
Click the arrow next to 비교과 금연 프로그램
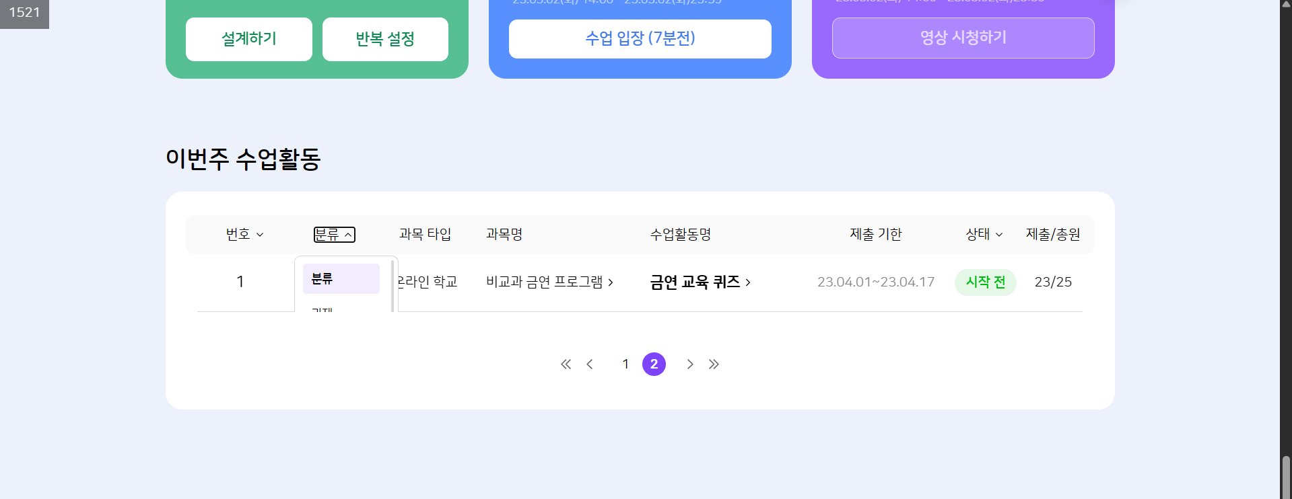[611, 282]
